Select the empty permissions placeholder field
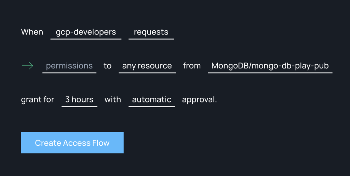350x176 pixels. coord(69,66)
